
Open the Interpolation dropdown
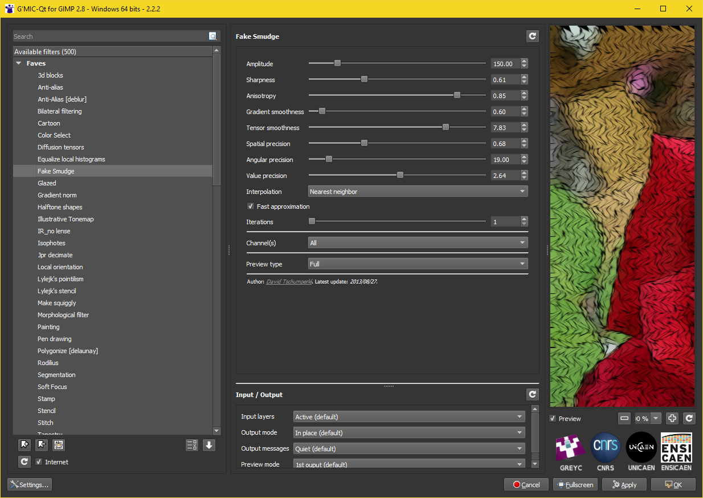pyautogui.click(x=418, y=192)
